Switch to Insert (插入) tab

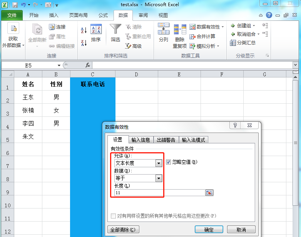(x=54, y=15)
